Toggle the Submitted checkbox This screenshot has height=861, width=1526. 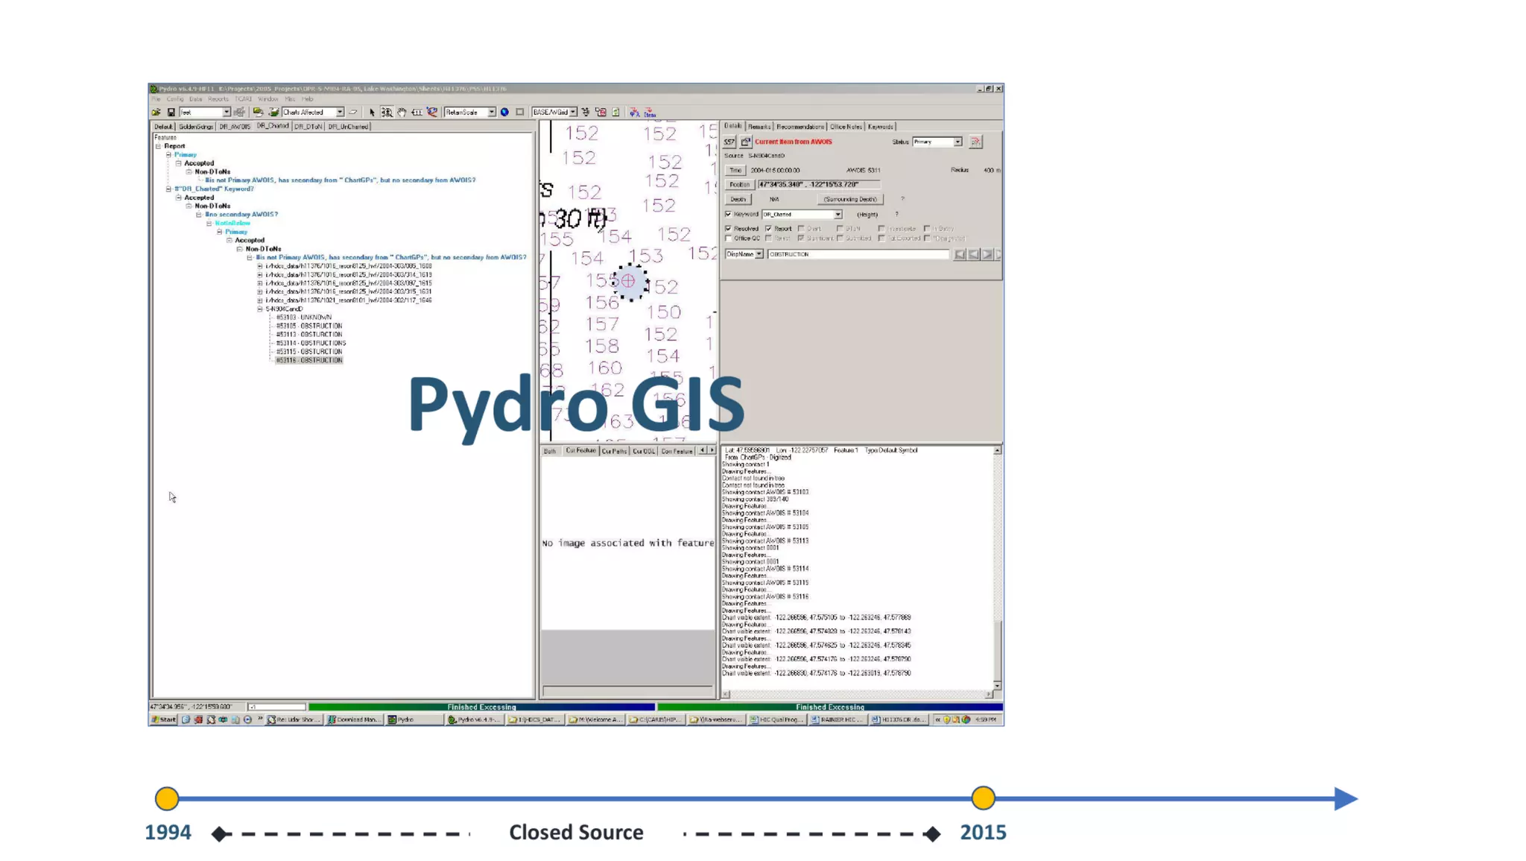tap(840, 239)
